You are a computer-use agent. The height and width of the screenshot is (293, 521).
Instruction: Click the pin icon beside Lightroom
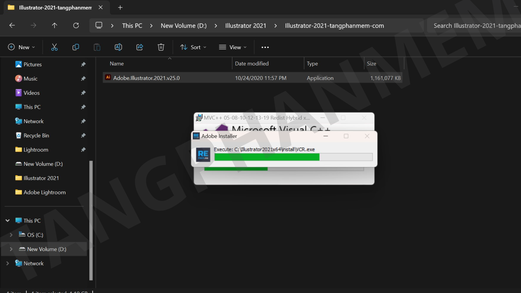[x=83, y=150]
